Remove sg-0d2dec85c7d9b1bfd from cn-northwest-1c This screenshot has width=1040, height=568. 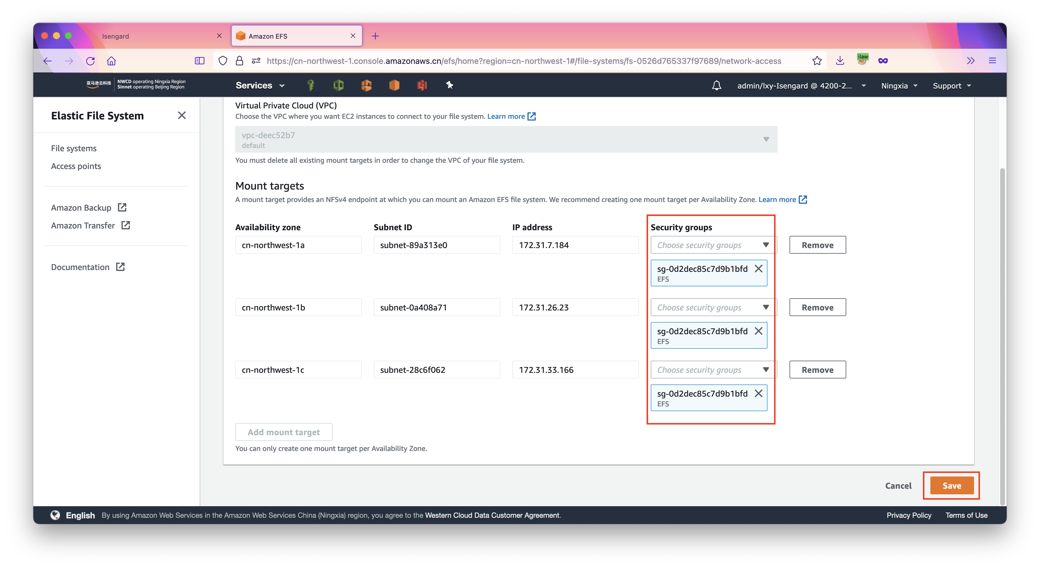[759, 394]
